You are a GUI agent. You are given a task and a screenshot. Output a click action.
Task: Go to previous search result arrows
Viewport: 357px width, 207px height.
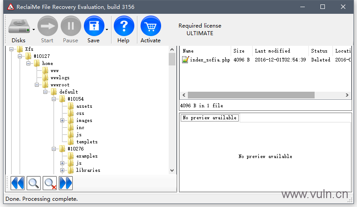point(17,183)
